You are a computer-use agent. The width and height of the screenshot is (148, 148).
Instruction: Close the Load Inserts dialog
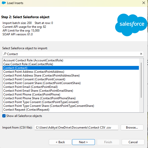point(143,3)
